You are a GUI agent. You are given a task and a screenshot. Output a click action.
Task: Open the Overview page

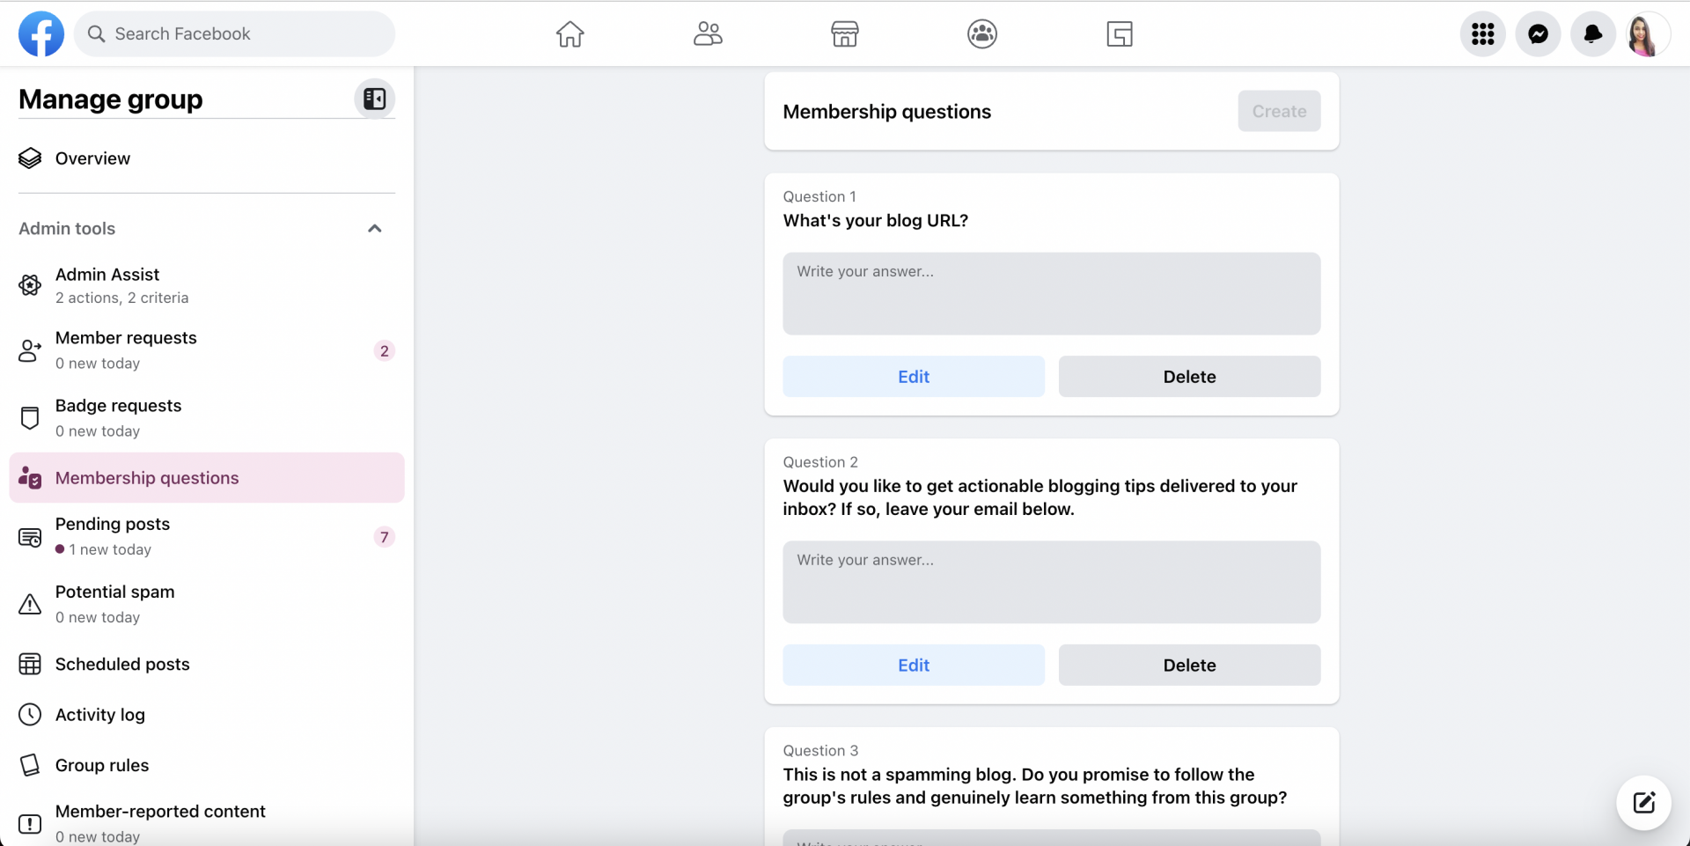tap(92, 158)
